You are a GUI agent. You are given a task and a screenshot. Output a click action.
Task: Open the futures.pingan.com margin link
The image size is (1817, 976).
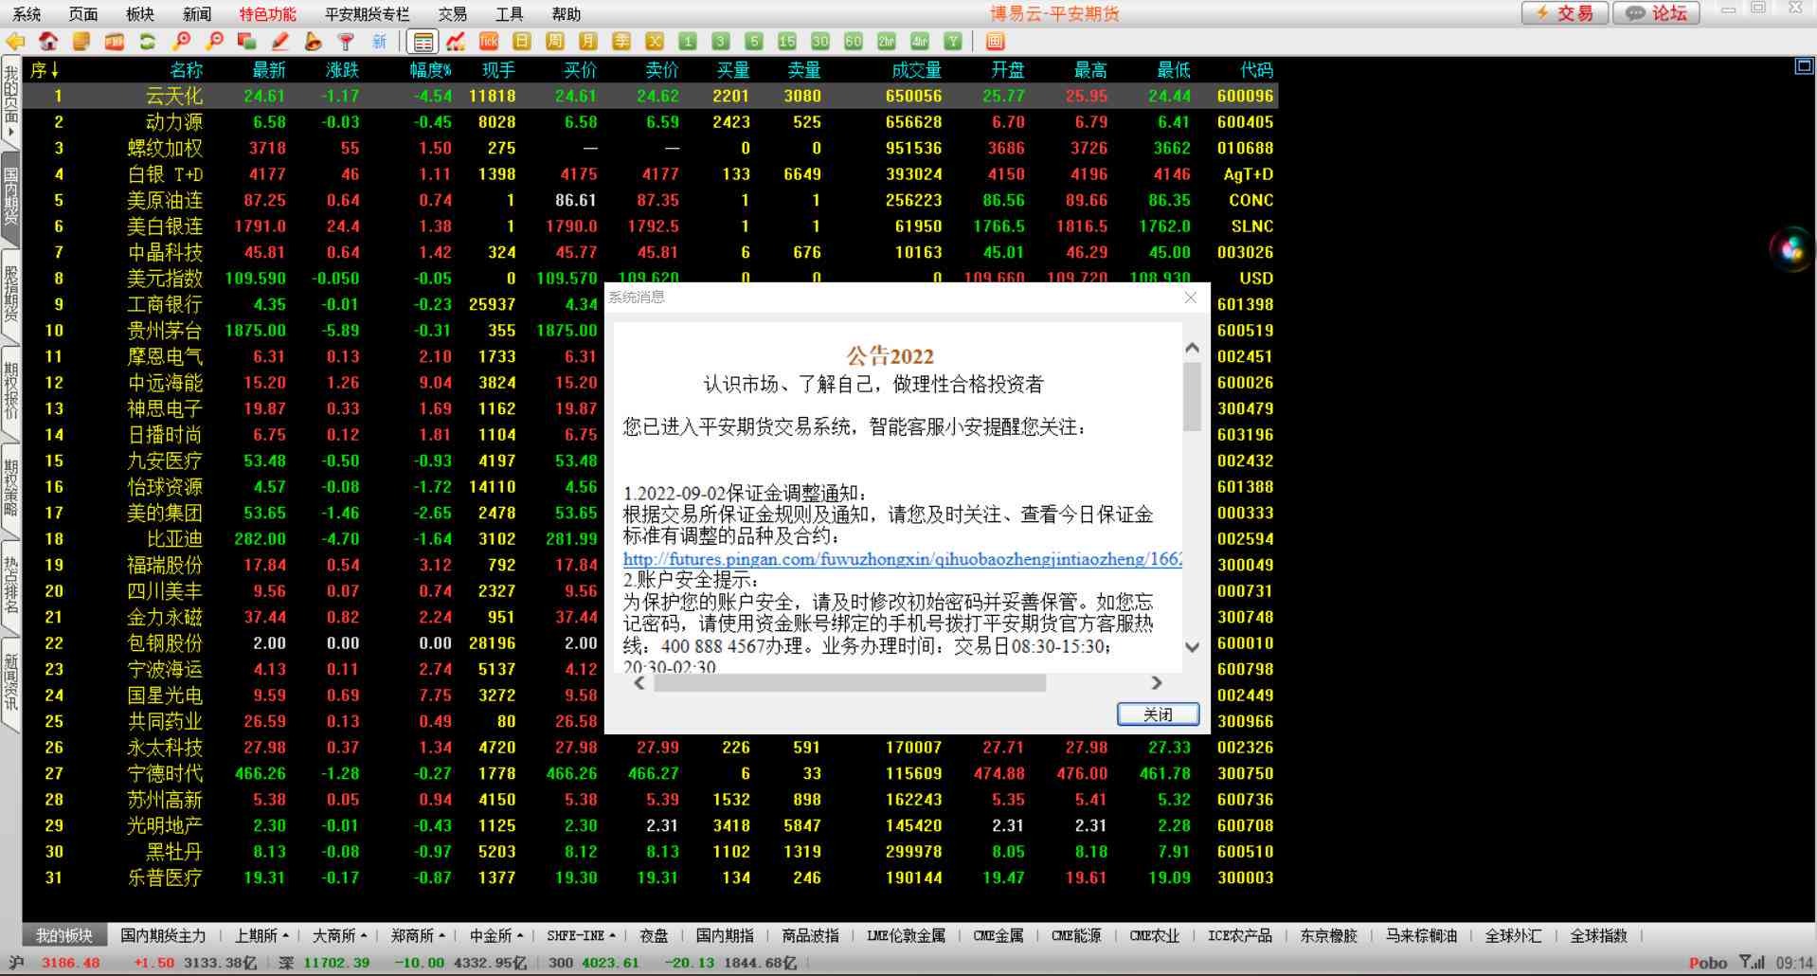902,559
